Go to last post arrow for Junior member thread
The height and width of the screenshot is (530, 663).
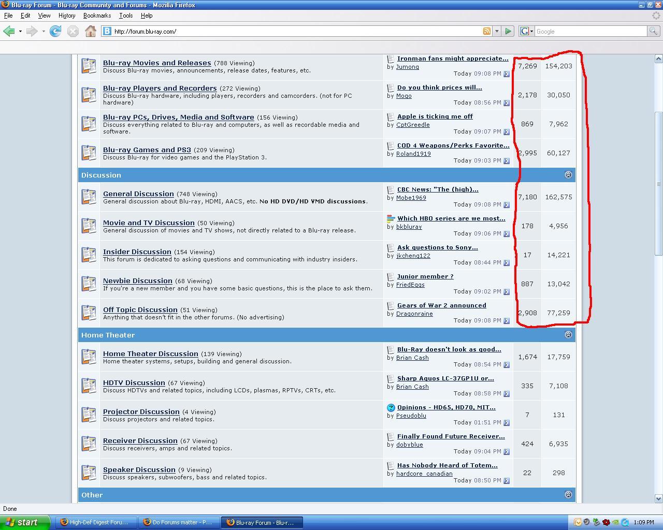click(507, 291)
